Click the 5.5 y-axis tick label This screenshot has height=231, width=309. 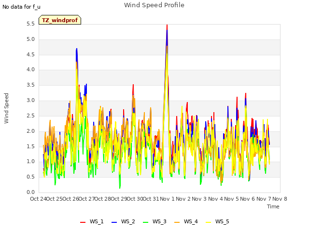coord(30,24)
